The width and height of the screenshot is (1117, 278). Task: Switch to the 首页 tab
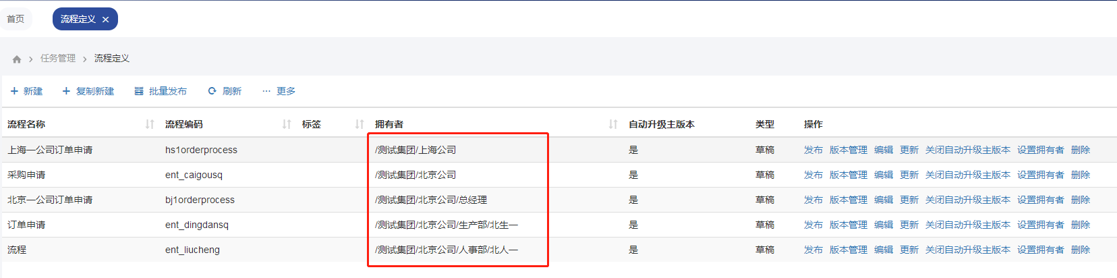16,19
